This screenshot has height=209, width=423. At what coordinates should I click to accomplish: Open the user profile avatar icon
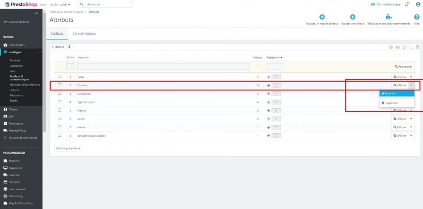(x=418, y=4)
